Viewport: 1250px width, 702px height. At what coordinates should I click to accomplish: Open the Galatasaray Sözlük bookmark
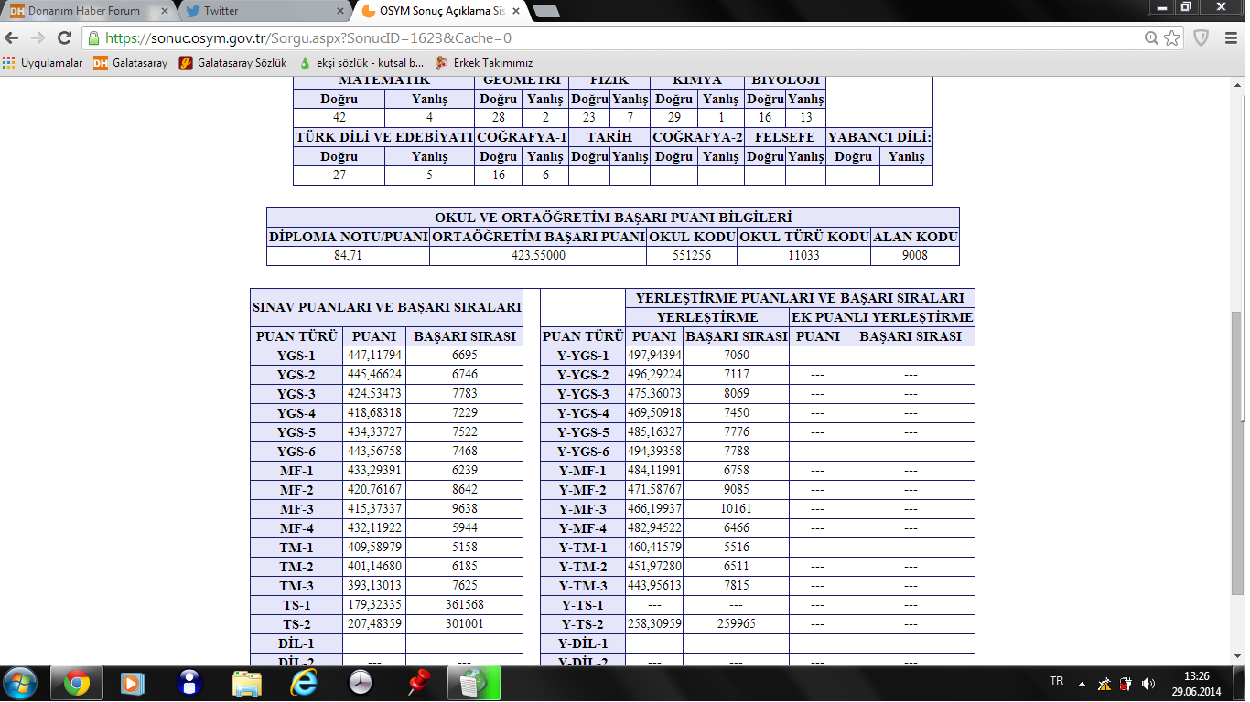point(232,63)
